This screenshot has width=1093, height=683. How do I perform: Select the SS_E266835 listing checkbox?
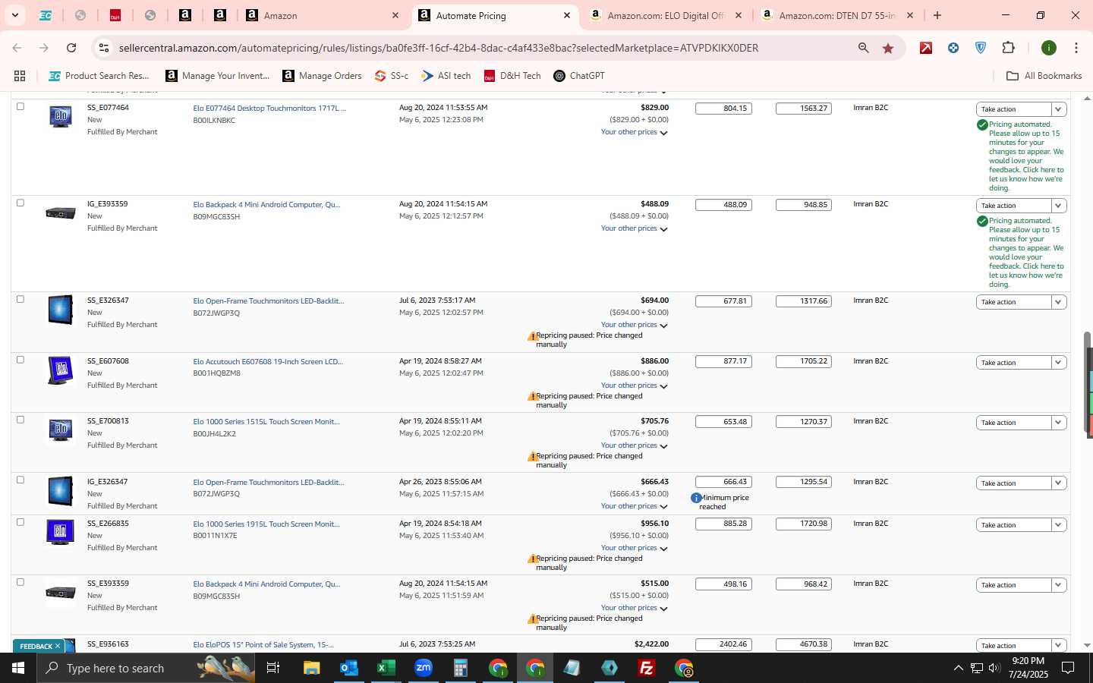tap(20, 522)
